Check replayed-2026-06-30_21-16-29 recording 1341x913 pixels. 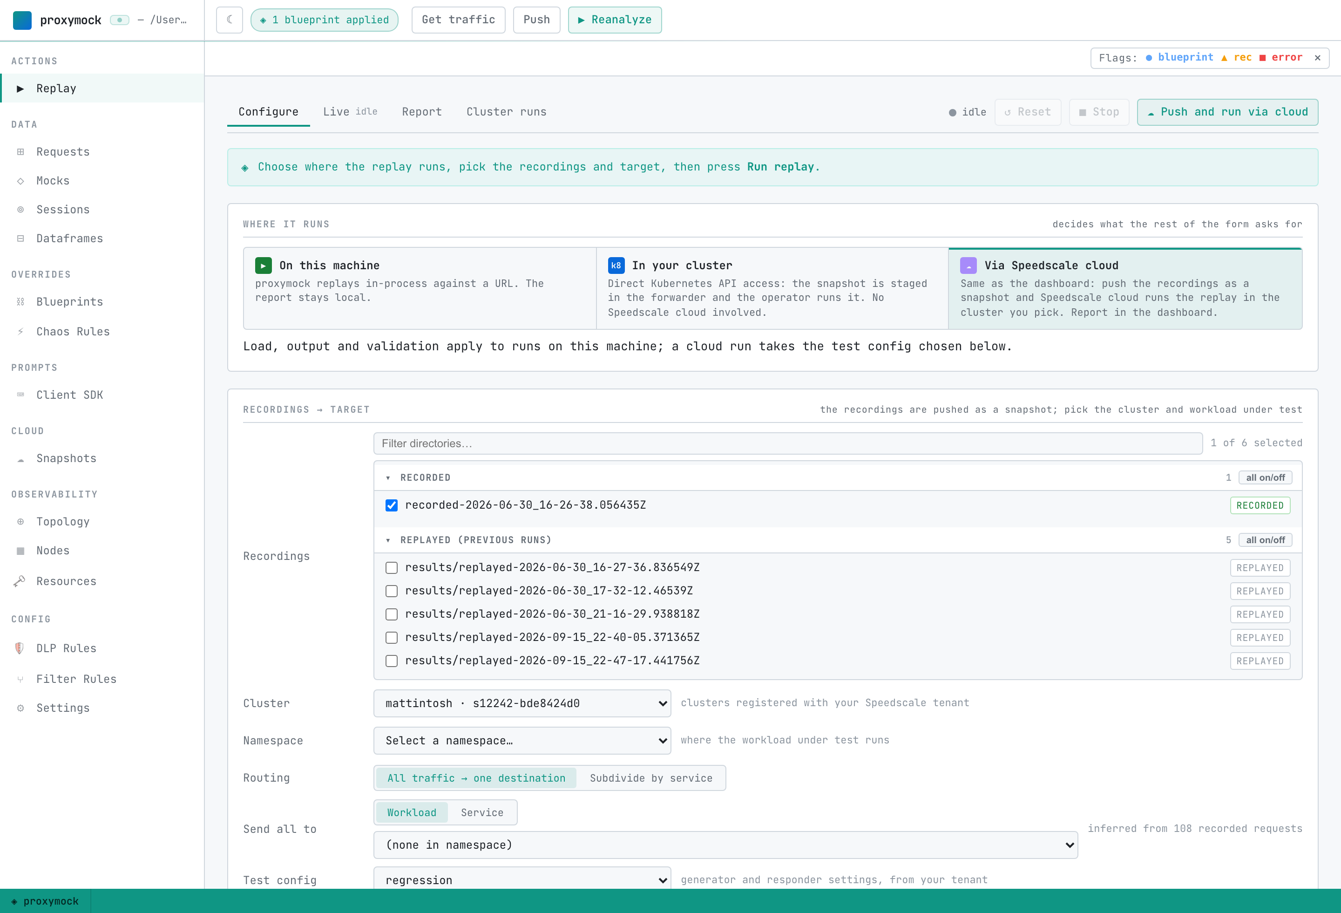(391, 614)
